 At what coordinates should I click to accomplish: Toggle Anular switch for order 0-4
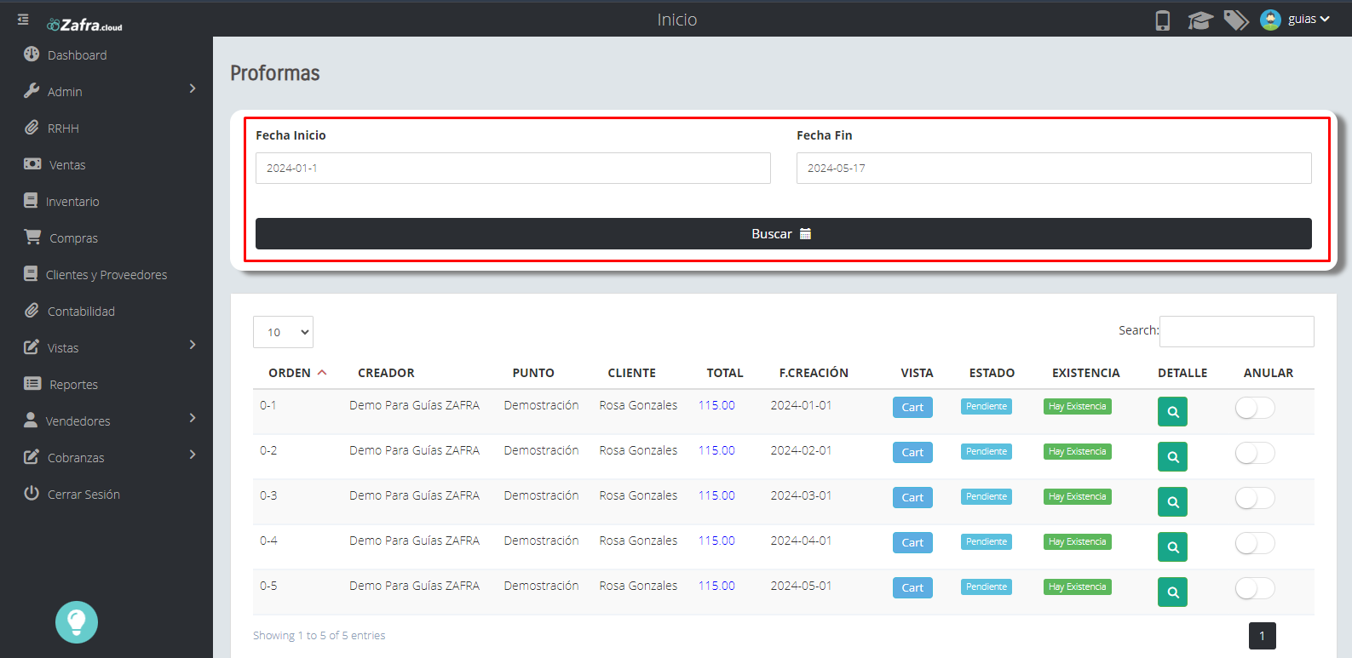(x=1255, y=544)
